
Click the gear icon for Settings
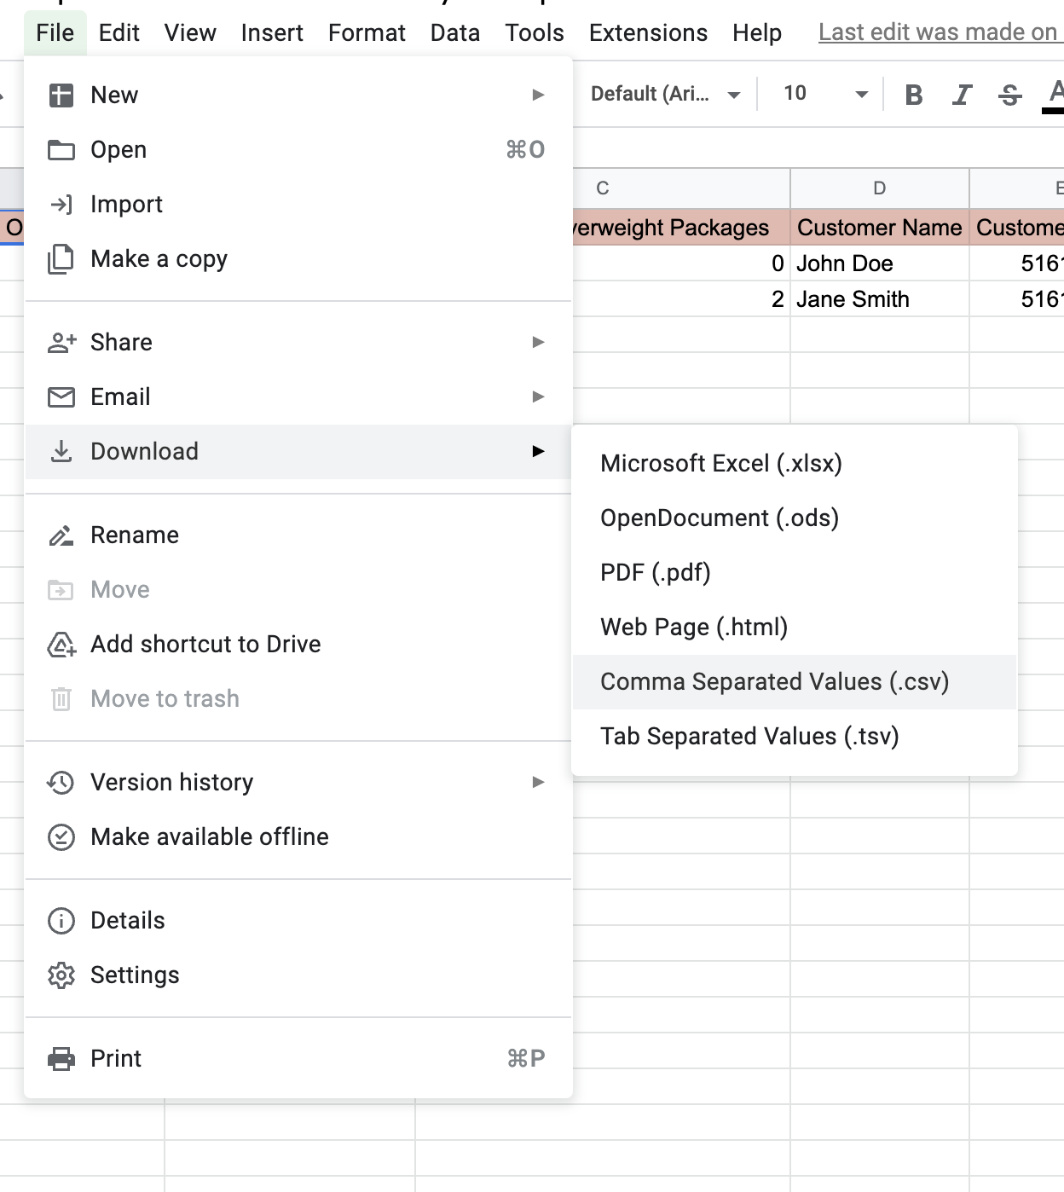coord(61,975)
